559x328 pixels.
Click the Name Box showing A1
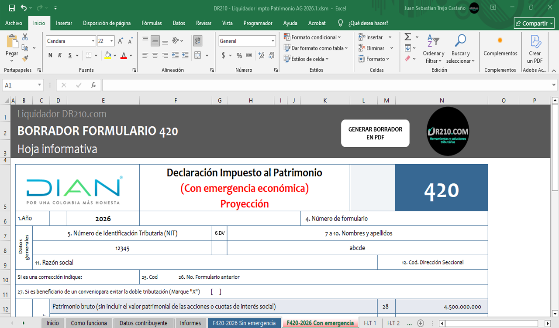click(x=20, y=85)
